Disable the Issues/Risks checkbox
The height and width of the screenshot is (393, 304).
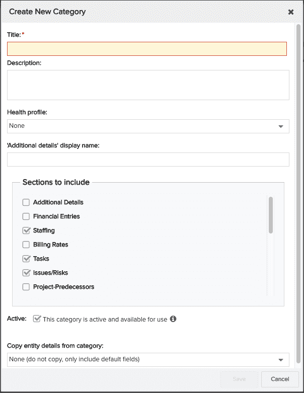click(26, 272)
